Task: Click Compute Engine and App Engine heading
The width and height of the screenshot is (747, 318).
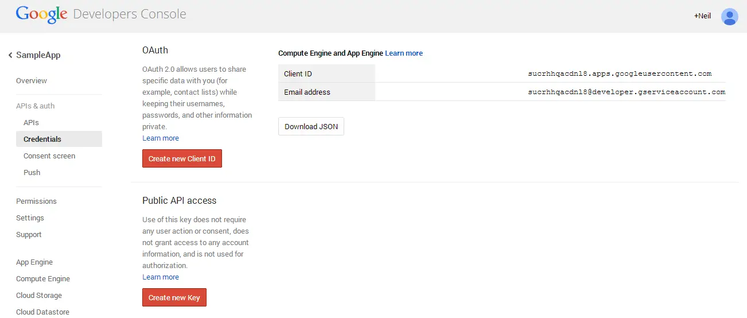Action: 330,53
